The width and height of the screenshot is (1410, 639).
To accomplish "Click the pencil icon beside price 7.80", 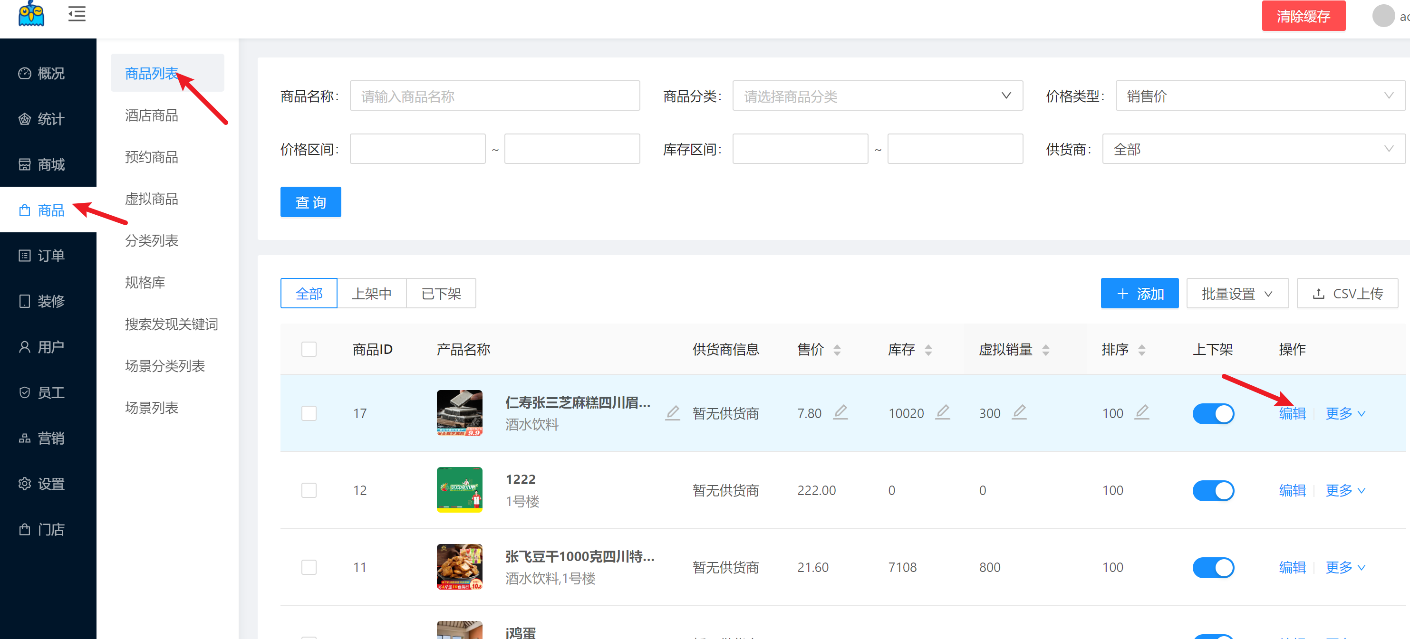I will coord(840,411).
